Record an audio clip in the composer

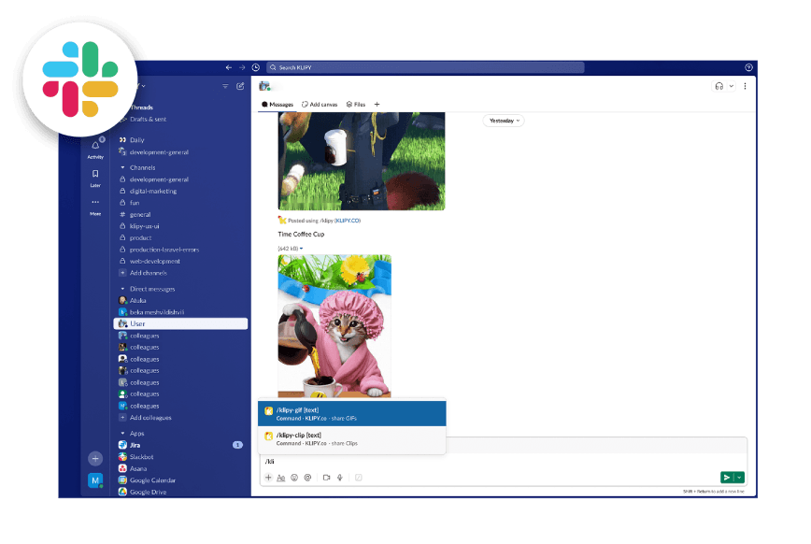338,477
